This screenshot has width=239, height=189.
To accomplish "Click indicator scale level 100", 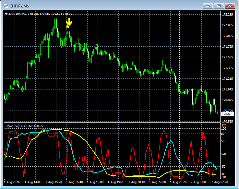I will 224,129.
